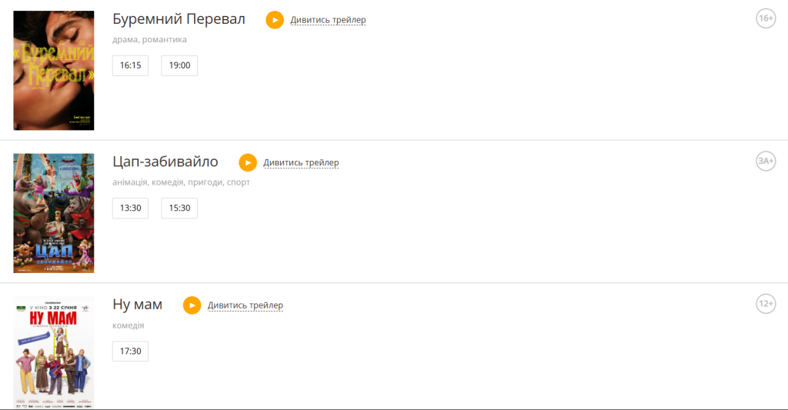Choose the 13:30 session
Viewport: 788px width, 410px height.
(130, 208)
